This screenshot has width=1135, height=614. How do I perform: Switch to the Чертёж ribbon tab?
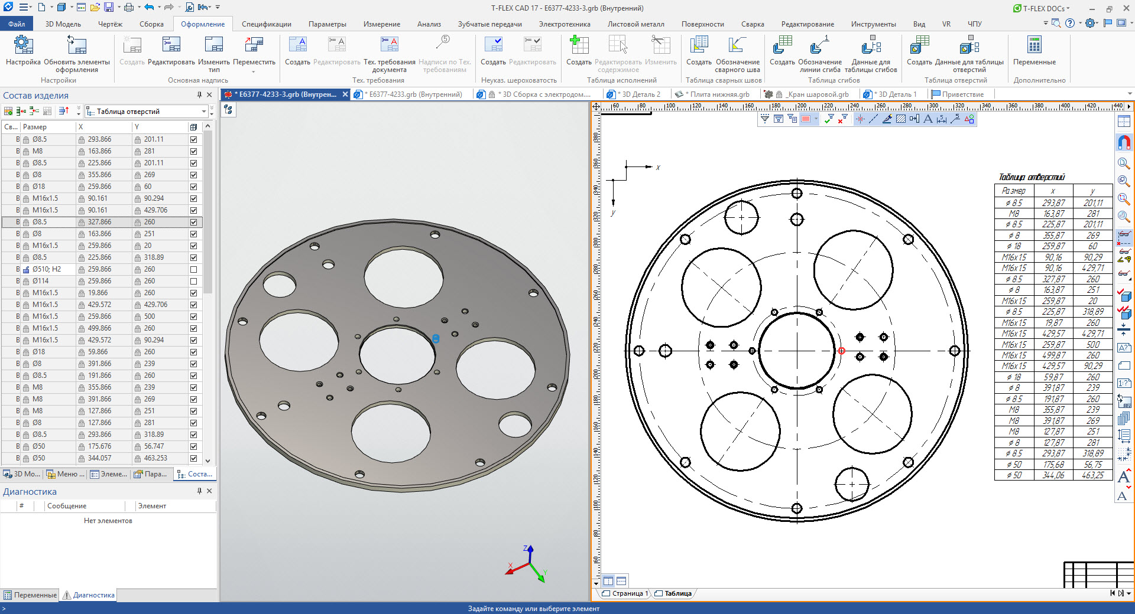coord(110,24)
